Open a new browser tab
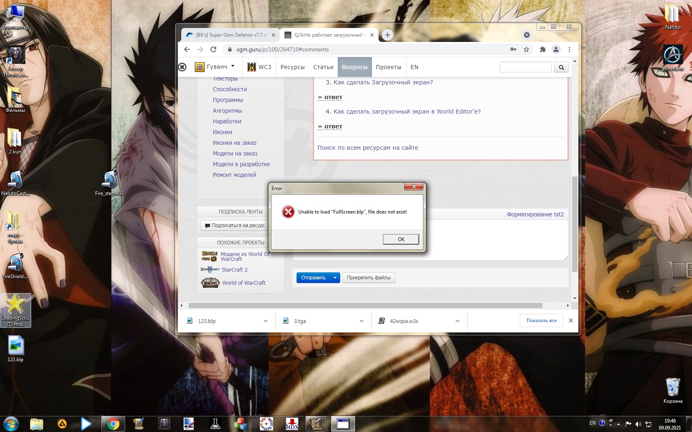 click(387, 35)
